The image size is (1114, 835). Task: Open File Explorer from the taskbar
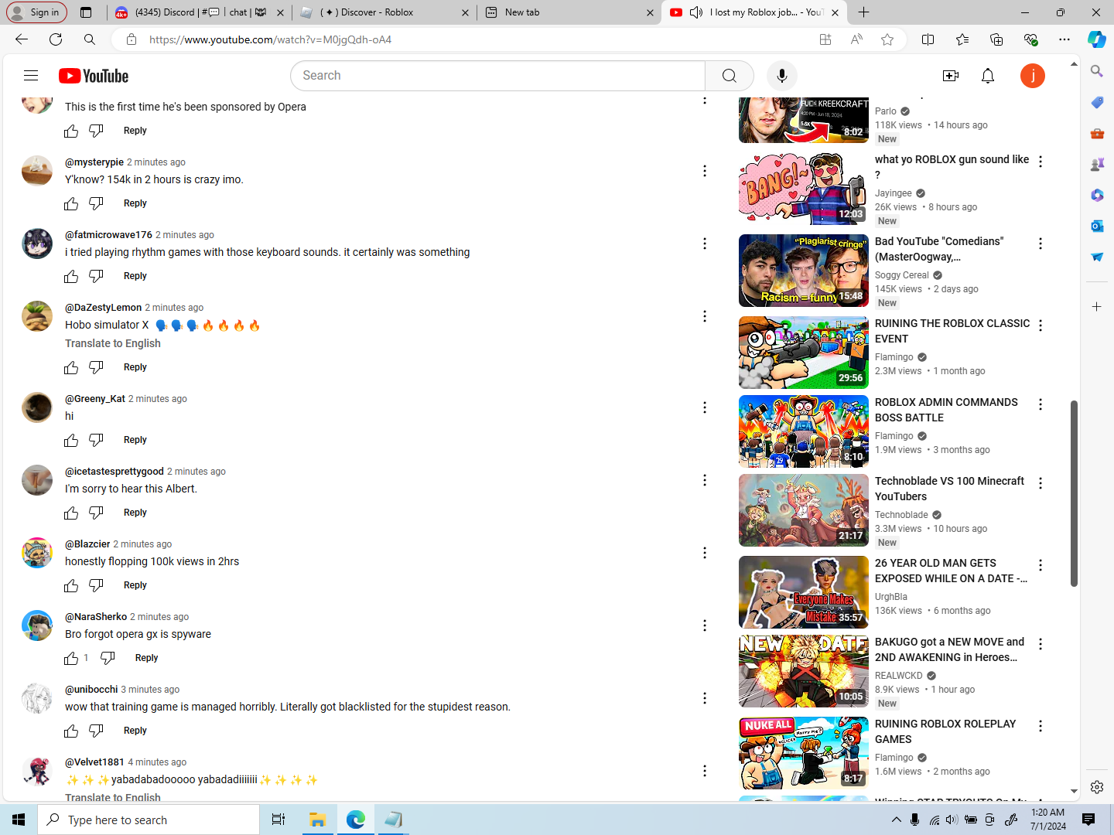317,820
